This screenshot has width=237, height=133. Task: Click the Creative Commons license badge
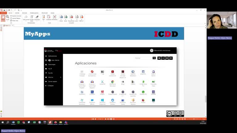pyautogui.click(x=175, y=114)
